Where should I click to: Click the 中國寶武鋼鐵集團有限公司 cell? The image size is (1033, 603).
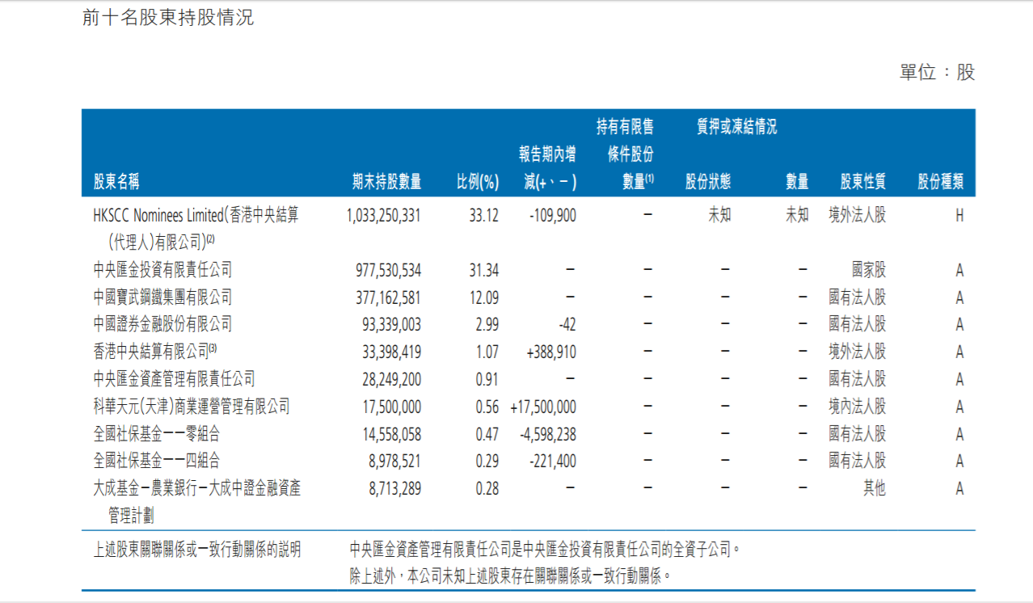click(162, 297)
